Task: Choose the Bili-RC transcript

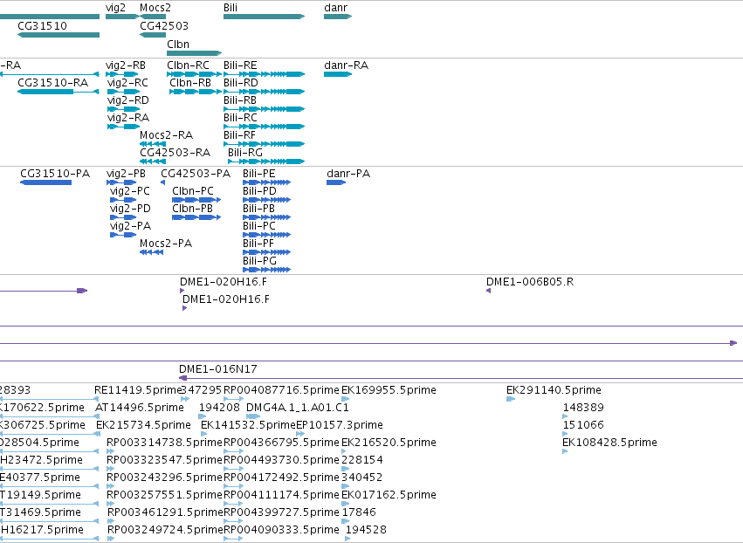Action: [x=264, y=127]
